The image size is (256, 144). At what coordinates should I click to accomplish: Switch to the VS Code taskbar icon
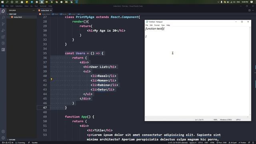(x=76, y=2)
